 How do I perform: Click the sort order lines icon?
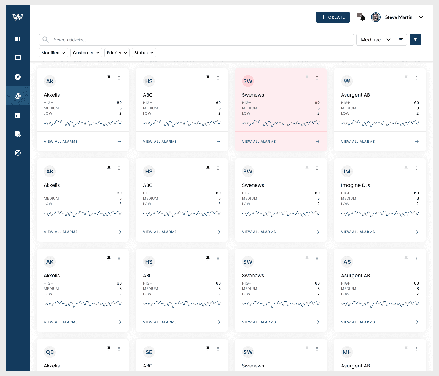(x=401, y=40)
